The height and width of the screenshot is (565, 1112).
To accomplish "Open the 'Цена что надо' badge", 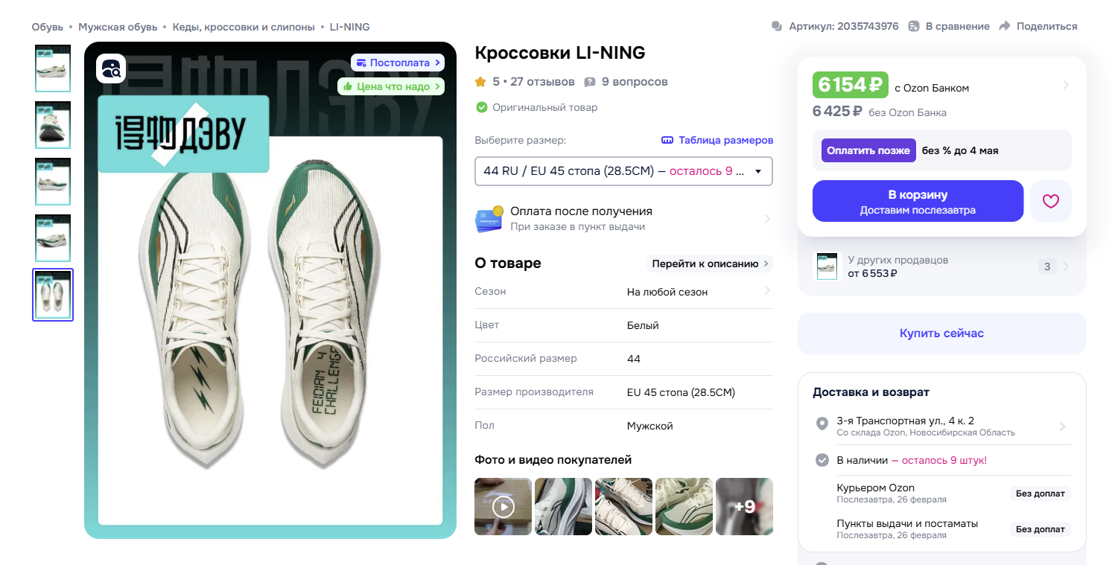I will click(391, 86).
